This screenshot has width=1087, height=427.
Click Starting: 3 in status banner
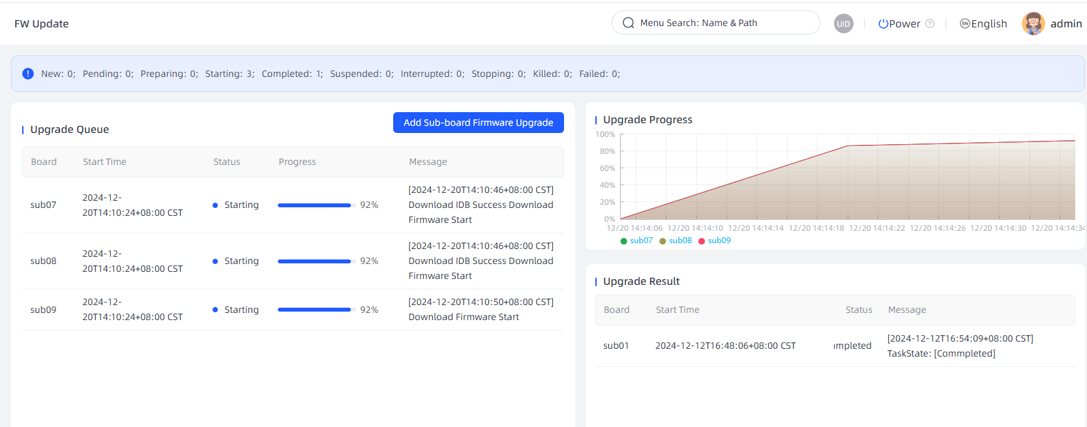[x=230, y=74]
